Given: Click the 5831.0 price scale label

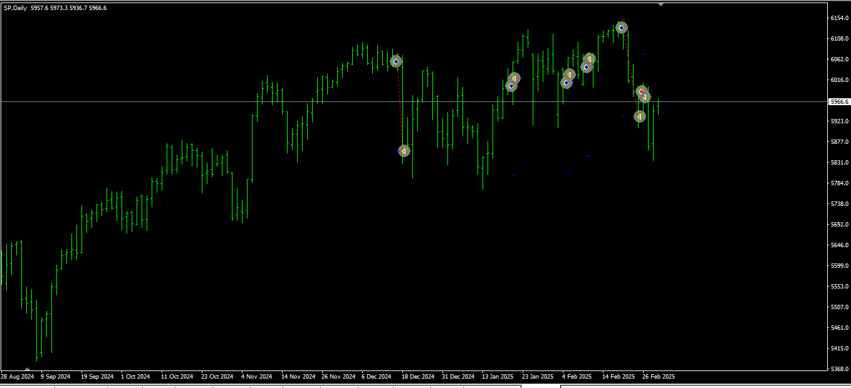Looking at the screenshot, I should 840,163.
